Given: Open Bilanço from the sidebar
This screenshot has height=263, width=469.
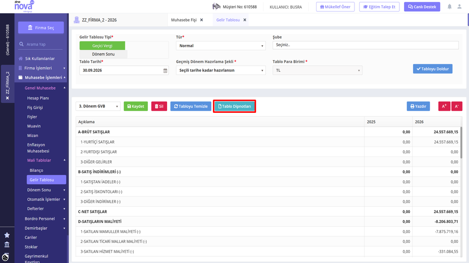Looking at the screenshot, I should point(37,170).
